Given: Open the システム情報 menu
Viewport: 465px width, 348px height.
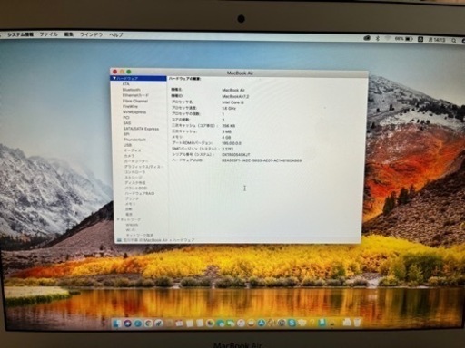Looking at the screenshot, I should pos(20,34).
